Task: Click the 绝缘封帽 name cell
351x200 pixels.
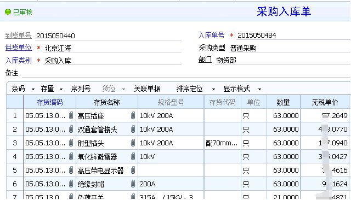Action: point(107,184)
